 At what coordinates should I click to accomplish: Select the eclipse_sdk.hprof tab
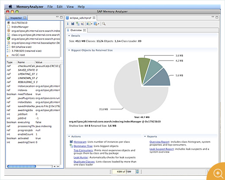(x=80, y=18)
